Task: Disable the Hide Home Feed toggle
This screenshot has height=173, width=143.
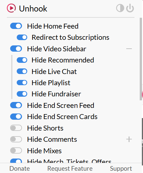Action: pos(16,26)
